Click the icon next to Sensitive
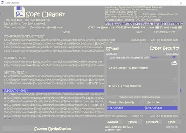The height and width of the screenshot is (133, 186). click(x=174, y=102)
